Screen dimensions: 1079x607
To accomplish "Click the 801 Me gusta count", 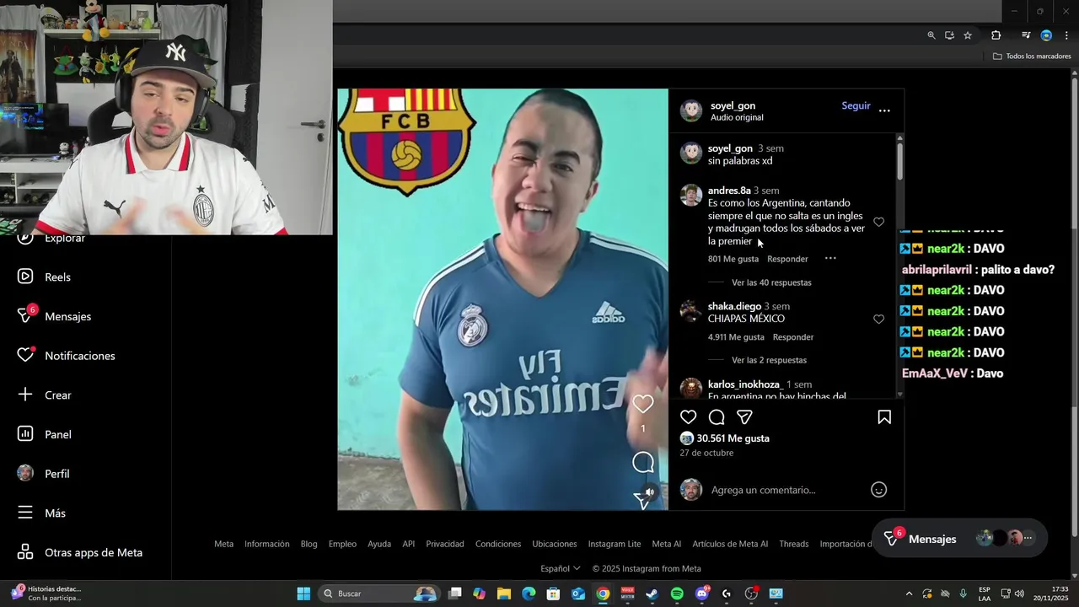I will [x=733, y=259].
